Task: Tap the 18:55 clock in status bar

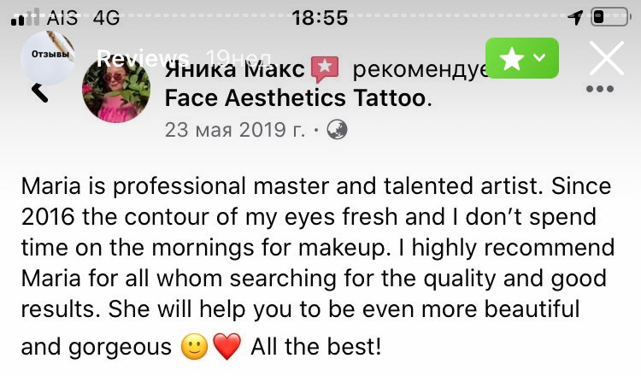Action: tap(320, 18)
